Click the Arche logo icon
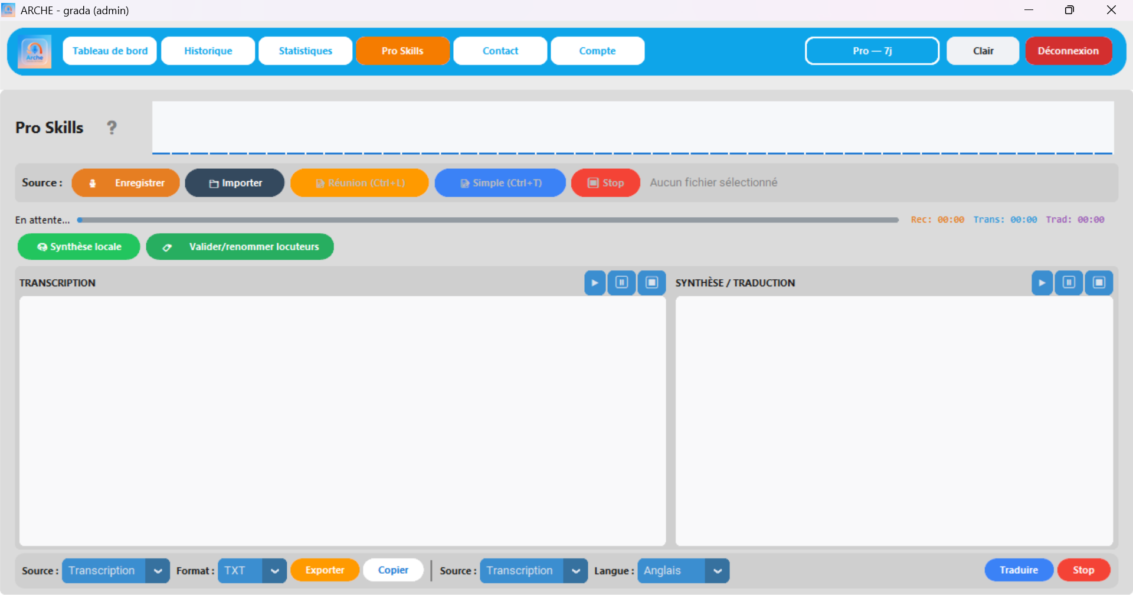Viewport: 1133px width, 595px height. (x=34, y=51)
